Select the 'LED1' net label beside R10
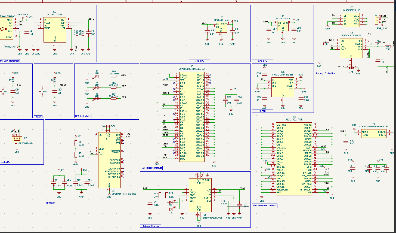The height and width of the screenshot is (233, 396). coord(123,75)
